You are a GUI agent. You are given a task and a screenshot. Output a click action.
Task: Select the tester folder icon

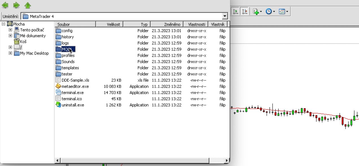tap(58, 74)
